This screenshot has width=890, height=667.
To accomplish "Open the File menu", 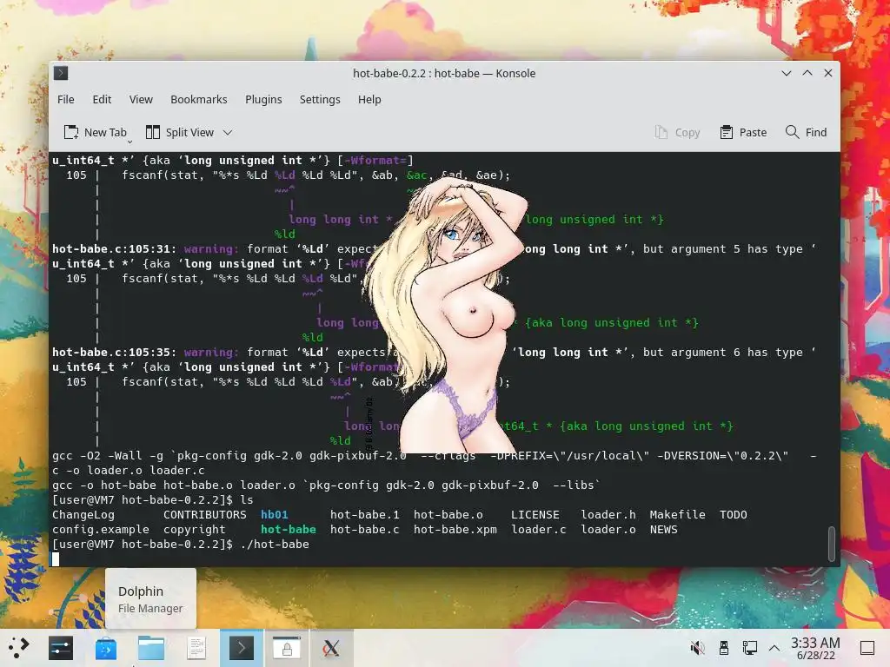I will (x=66, y=99).
